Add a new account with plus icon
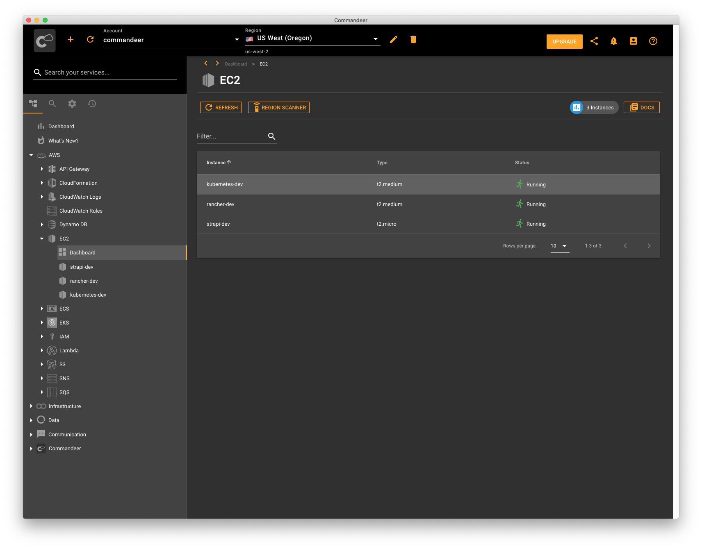Viewport: 702px width, 549px height. point(71,39)
